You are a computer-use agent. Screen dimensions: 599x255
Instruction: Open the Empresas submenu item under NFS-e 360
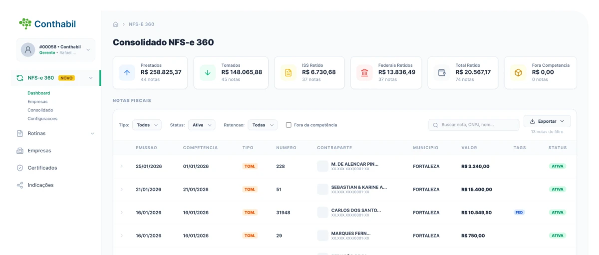tap(37, 102)
